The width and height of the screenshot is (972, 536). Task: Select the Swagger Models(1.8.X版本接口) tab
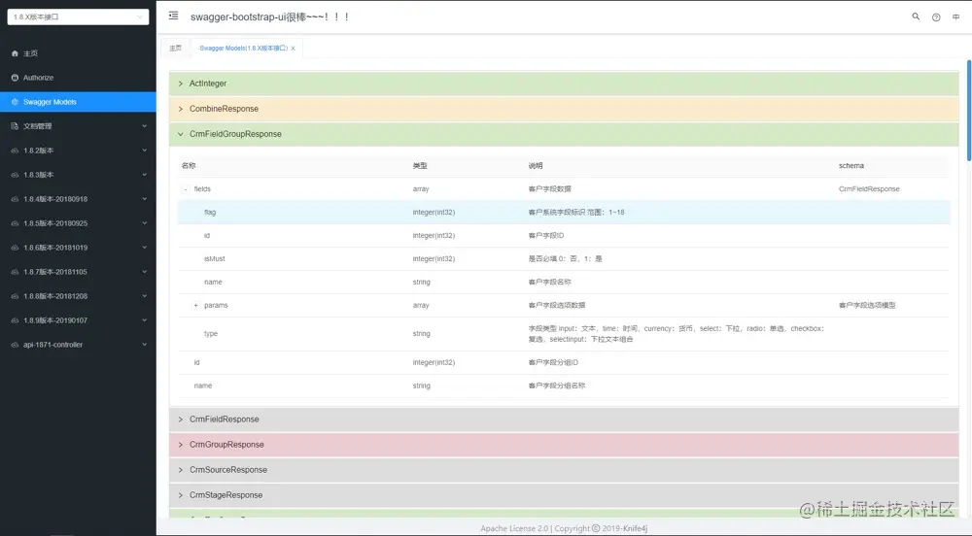244,49
